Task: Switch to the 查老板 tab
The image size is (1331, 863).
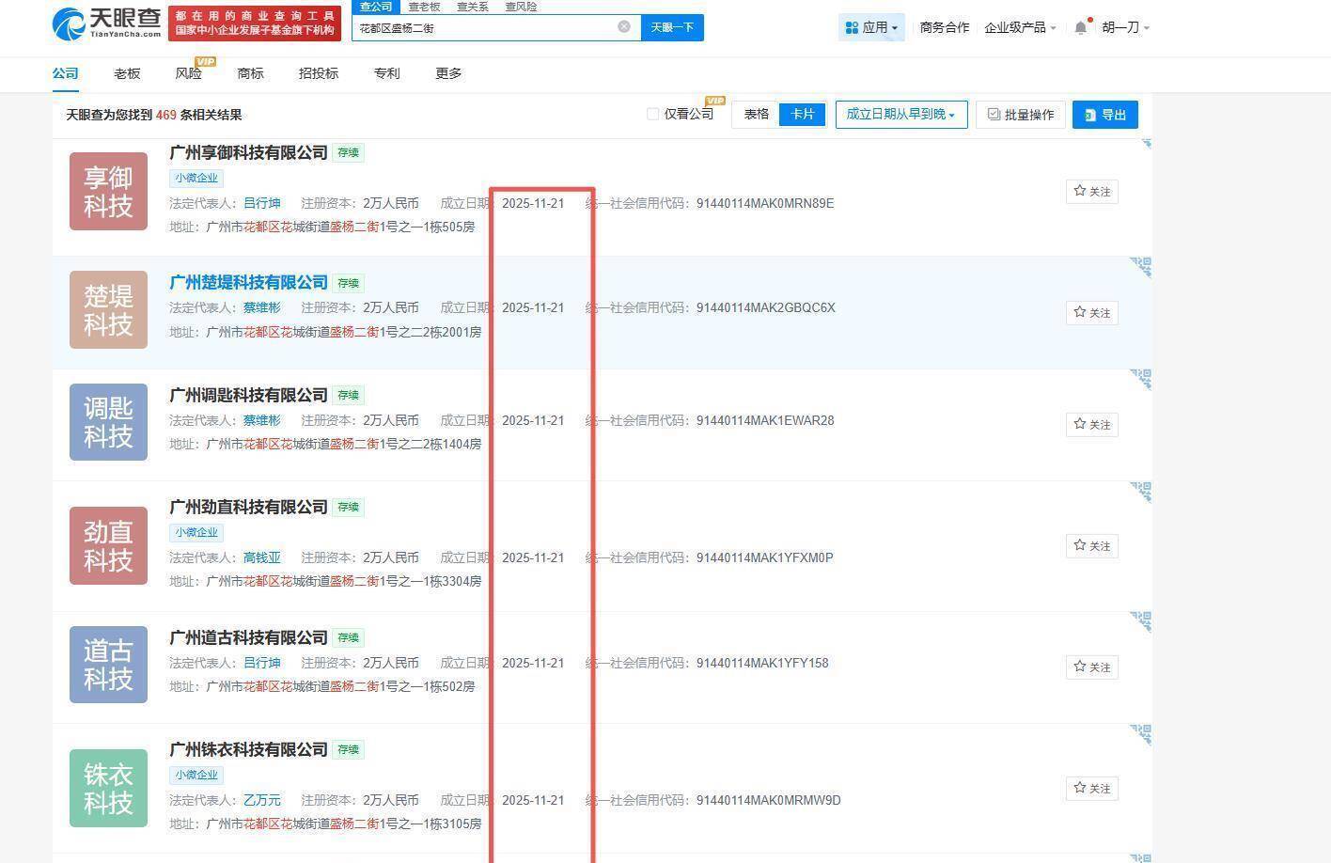Action: click(x=424, y=7)
